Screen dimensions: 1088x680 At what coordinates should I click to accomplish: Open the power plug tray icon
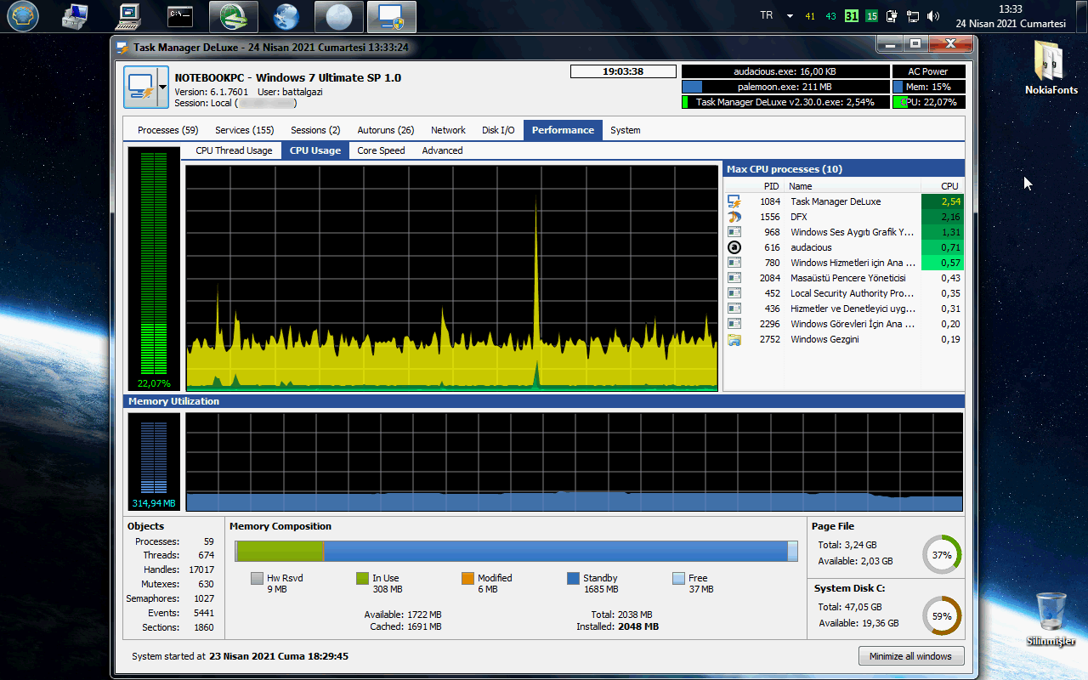point(892,16)
